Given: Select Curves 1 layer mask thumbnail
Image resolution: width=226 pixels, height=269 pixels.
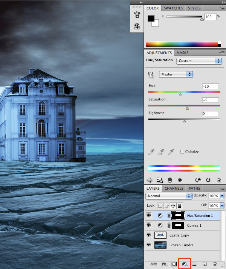Looking at the screenshot, I should [178, 225].
